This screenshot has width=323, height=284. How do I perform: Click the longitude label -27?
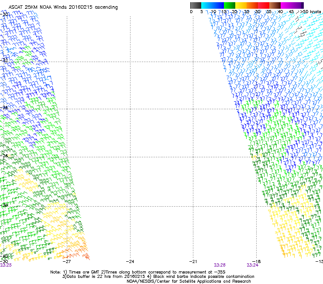[x=67, y=262]
